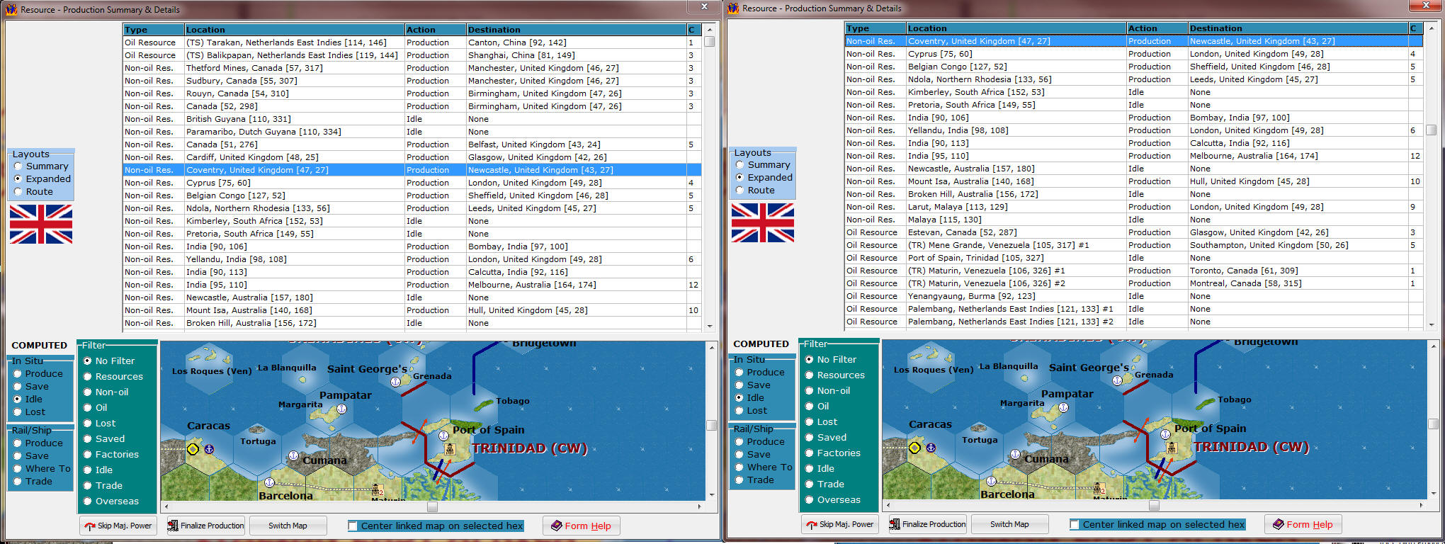This screenshot has width=1445, height=544.
Task: Click the Union Jack flag in right window
Action: coord(763,222)
